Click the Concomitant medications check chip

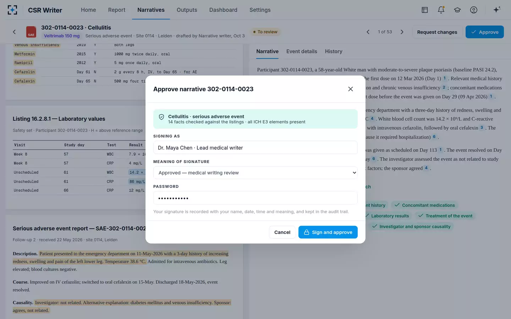[425, 205]
